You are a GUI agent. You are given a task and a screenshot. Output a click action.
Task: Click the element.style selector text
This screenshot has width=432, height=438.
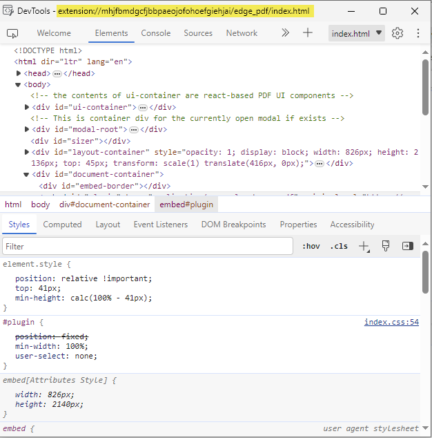tap(32, 264)
